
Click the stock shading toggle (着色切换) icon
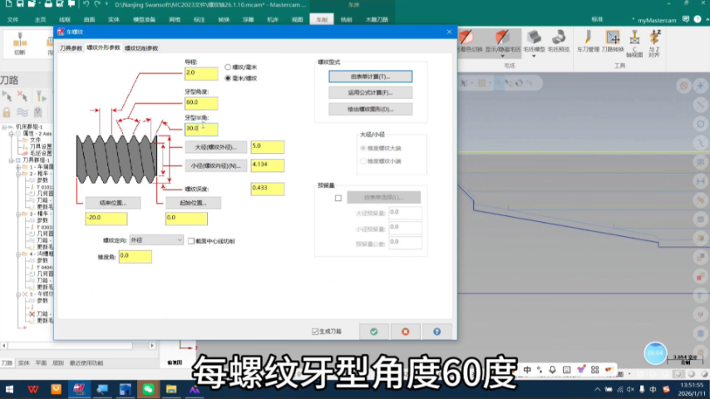click(x=466, y=38)
